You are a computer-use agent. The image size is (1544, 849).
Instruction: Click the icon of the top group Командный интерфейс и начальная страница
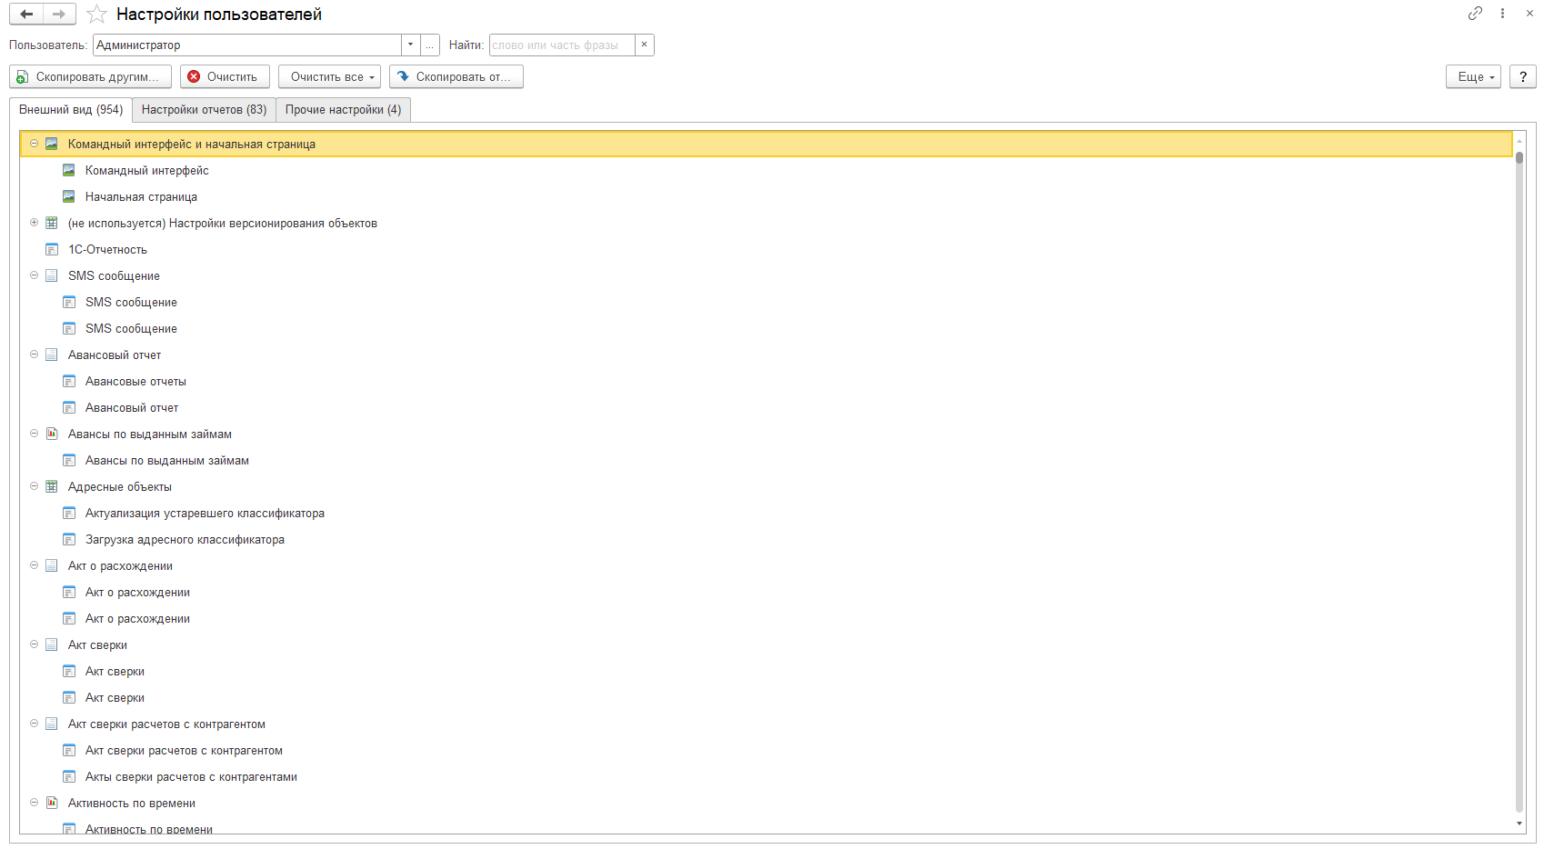pos(52,144)
